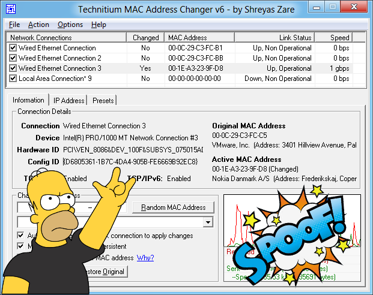Open the File menu
Image resolution: width=373 pixels, height=295 pixels.
click(14, 25)
